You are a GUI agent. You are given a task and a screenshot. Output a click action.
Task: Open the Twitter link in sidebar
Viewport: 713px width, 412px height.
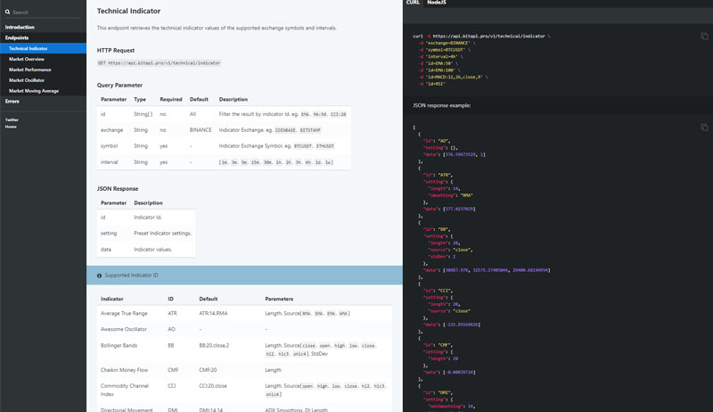click(x=12, y=119)
